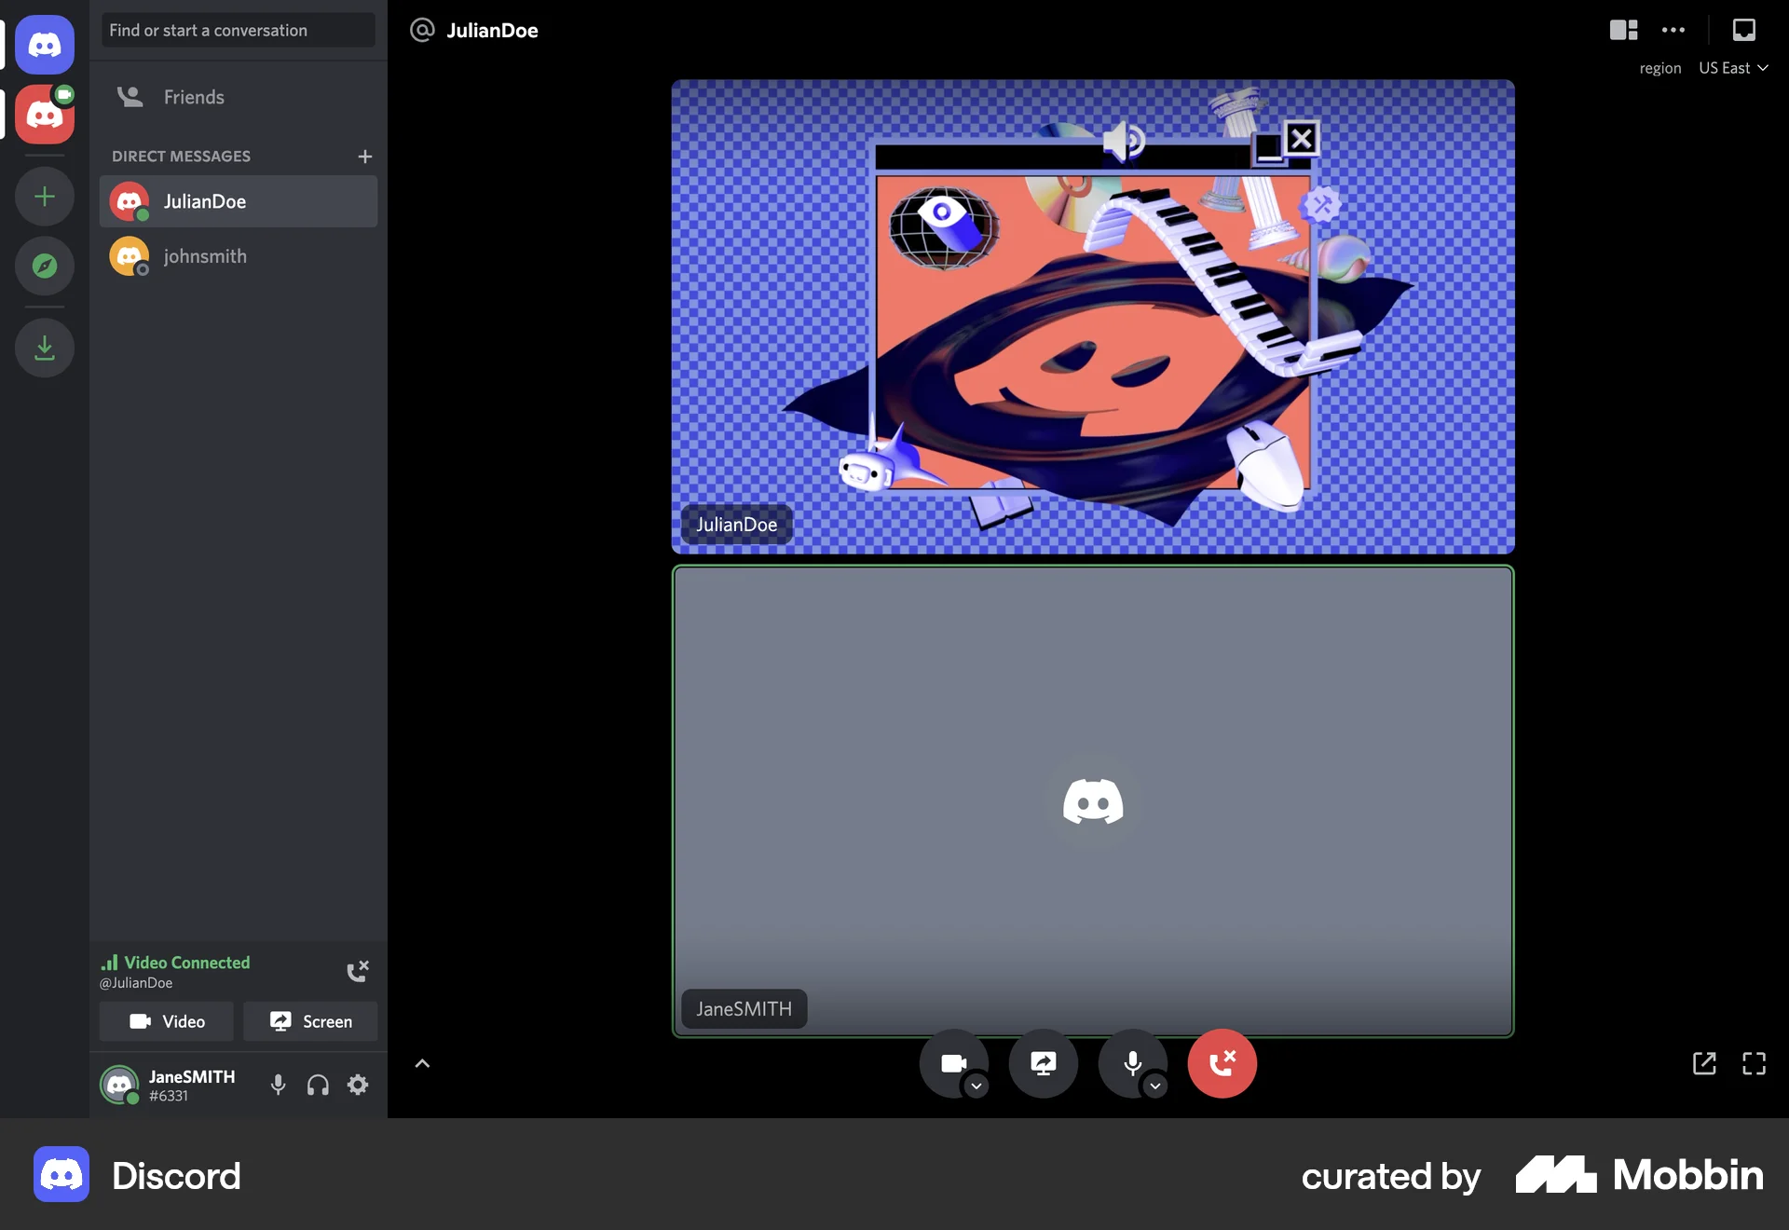This screenshot has height=1230, width=1789.
Task: Click the Video button
Action: 166,1021
